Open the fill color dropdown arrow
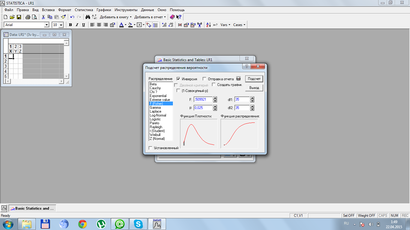 coord(134,25)
